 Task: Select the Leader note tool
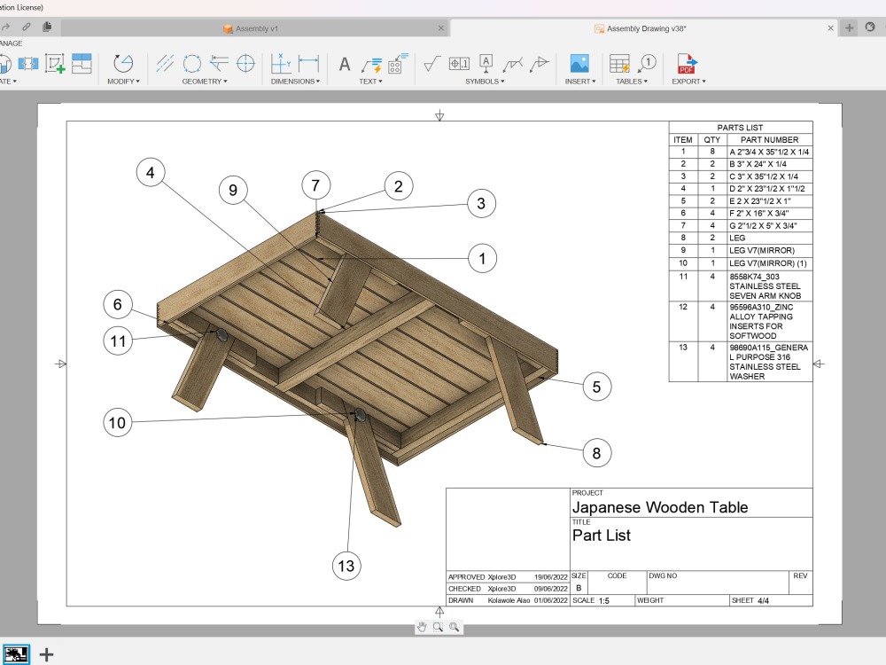click(371, 66)
